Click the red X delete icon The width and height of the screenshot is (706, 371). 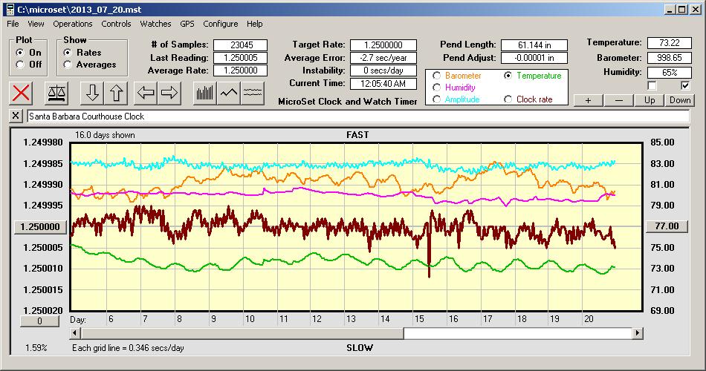(x=21, y=93)
